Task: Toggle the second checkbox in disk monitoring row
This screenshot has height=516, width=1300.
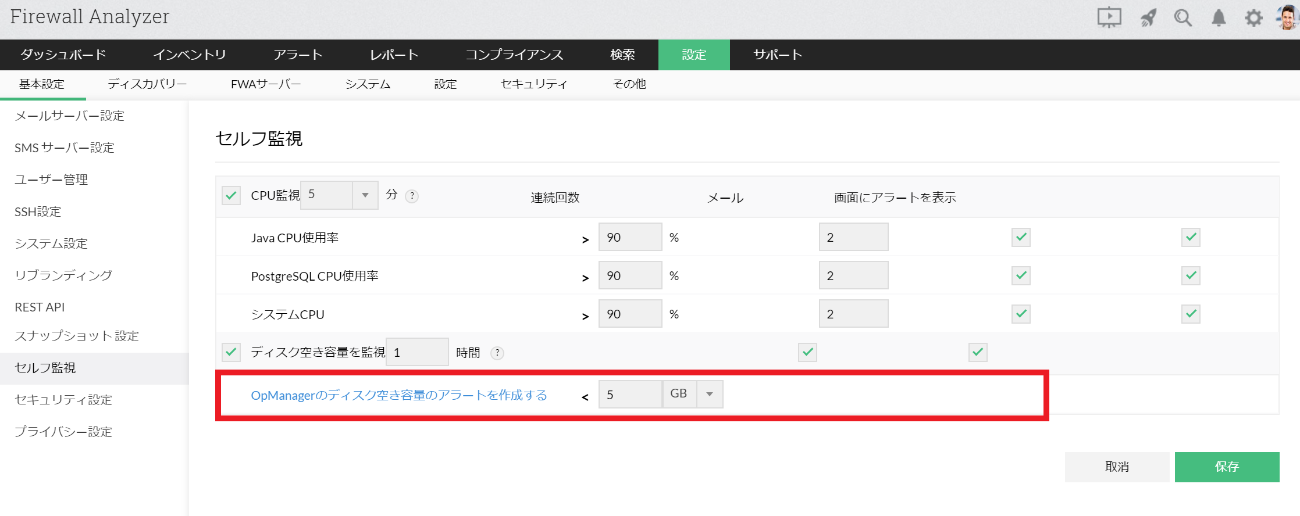Action: [x=978, y=352]
